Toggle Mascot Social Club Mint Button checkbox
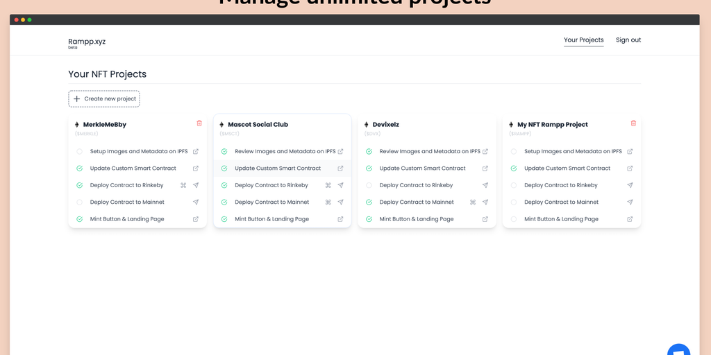711x355 pixels. [x=224, y=219]
